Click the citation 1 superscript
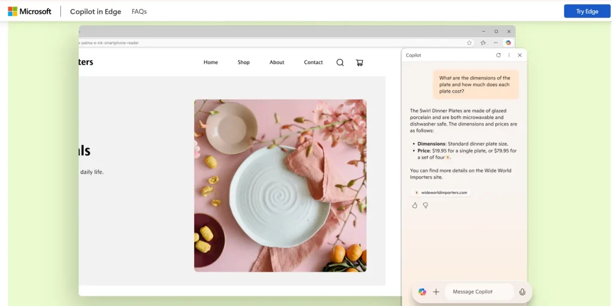This screenshot has height=306, width=612. 448,157
